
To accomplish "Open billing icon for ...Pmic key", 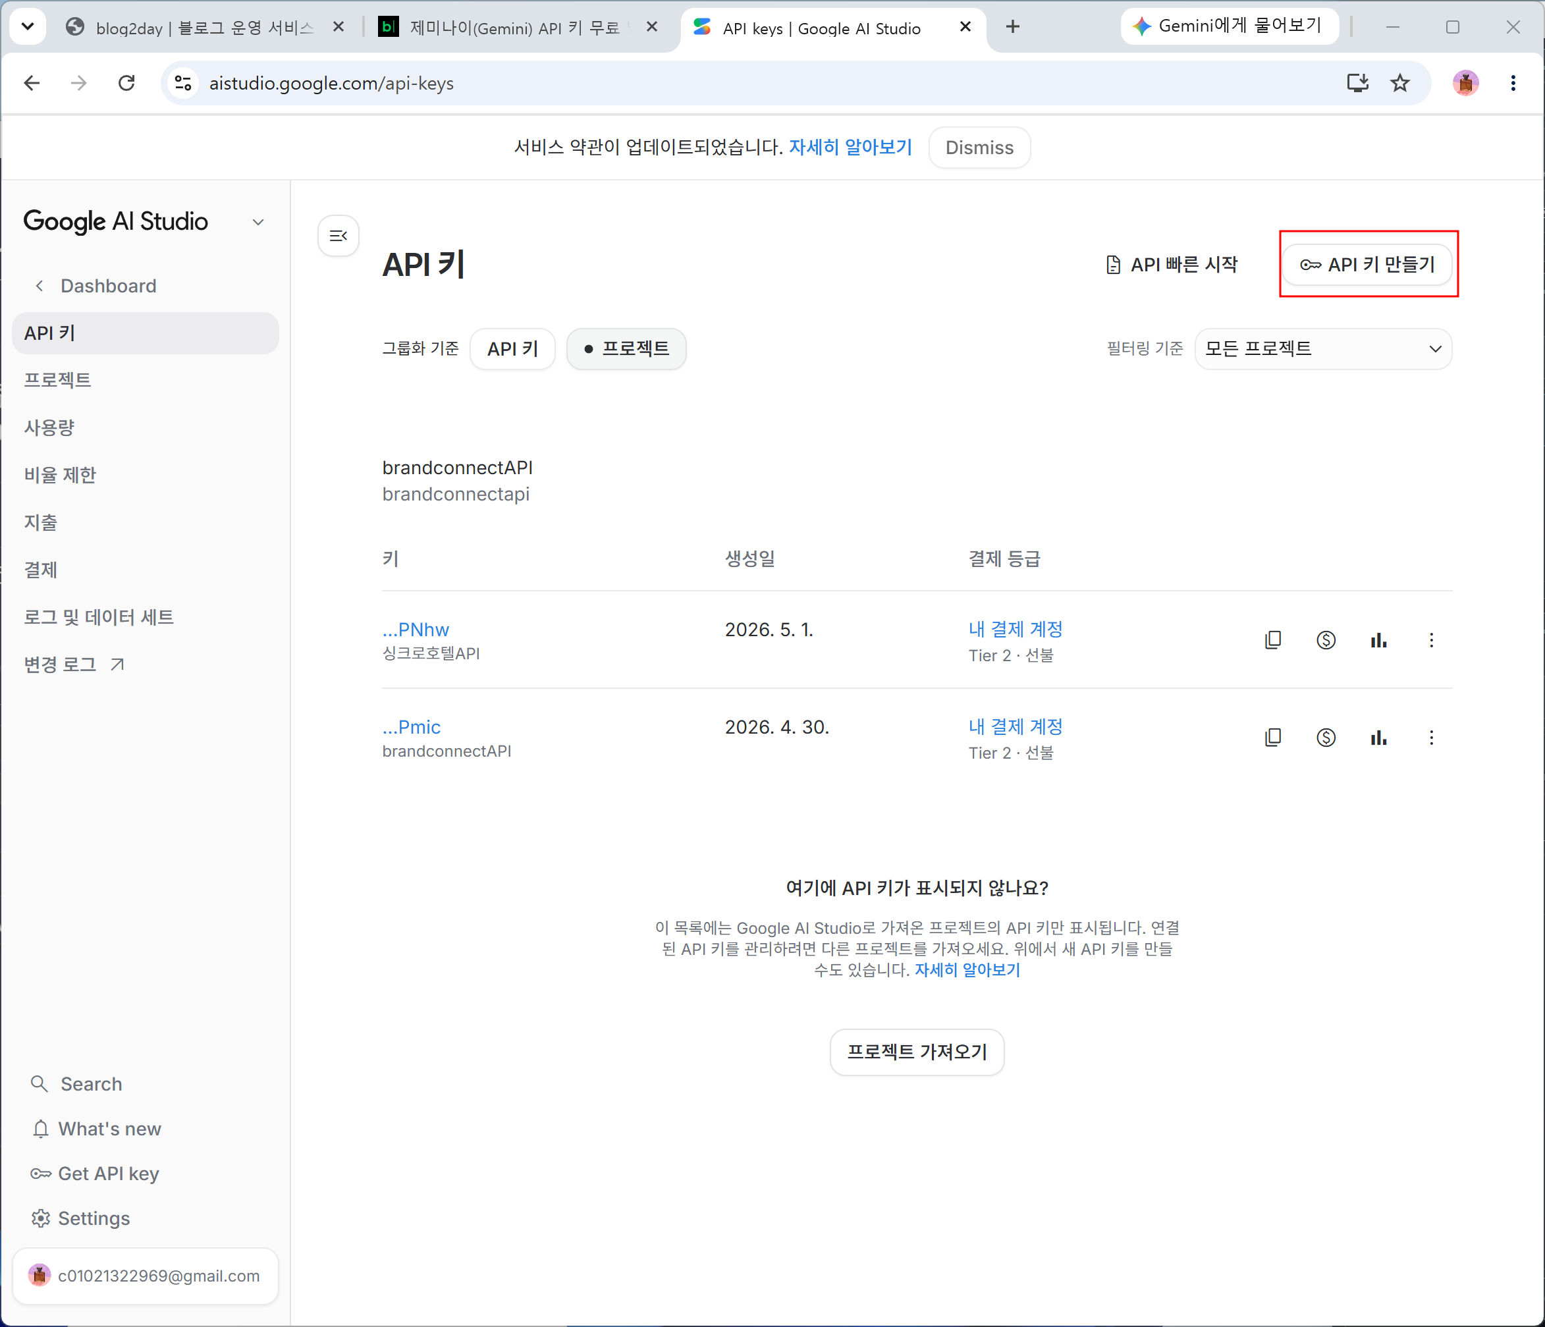I will [1326, 738].
